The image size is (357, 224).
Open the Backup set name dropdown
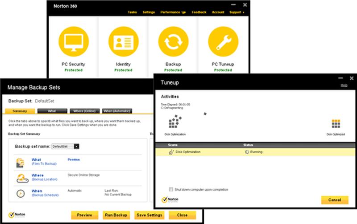click(x=76, y=147)
